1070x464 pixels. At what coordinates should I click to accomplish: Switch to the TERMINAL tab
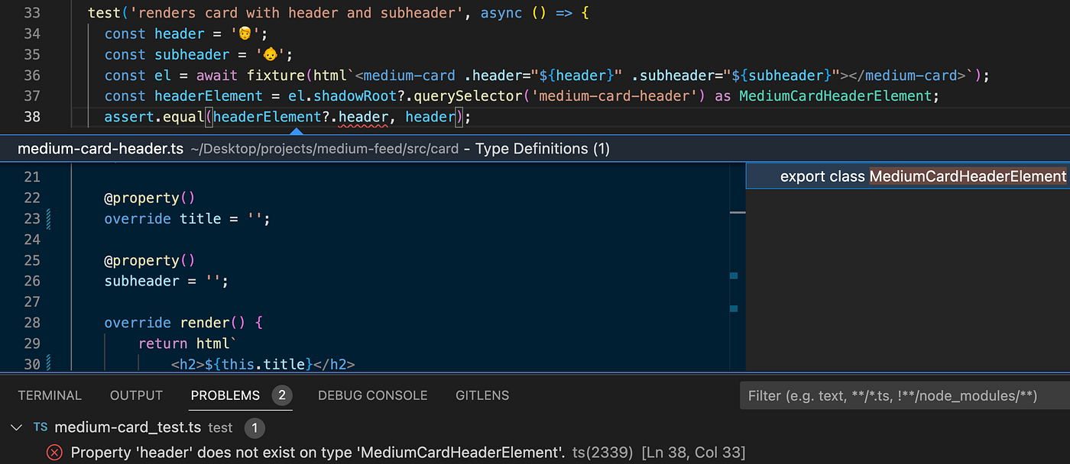pyautogui.click(x=49, y=395)
